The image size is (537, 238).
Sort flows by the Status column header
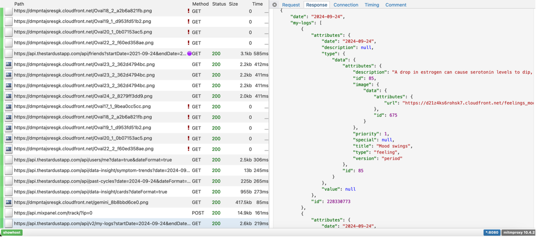click(x=219, y=4)
